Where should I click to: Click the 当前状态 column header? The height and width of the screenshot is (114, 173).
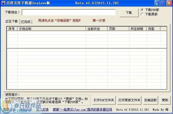coord(97,29)
